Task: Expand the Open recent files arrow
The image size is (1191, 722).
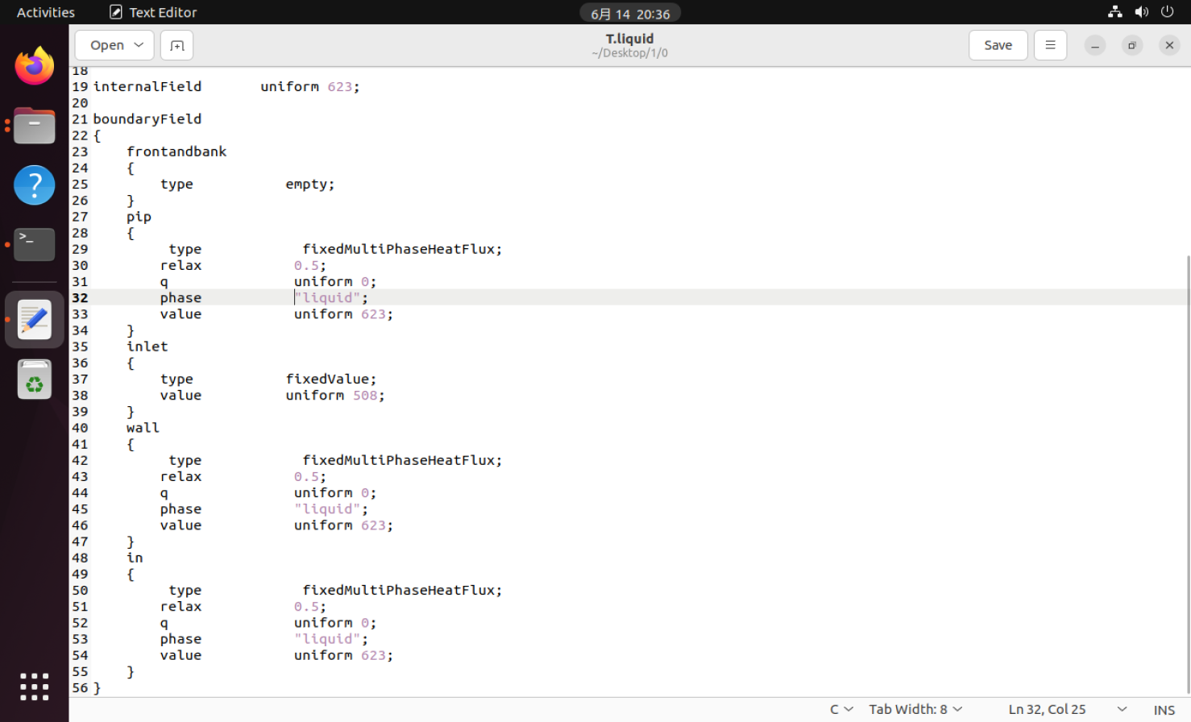Action: click(x=139, y=45)
